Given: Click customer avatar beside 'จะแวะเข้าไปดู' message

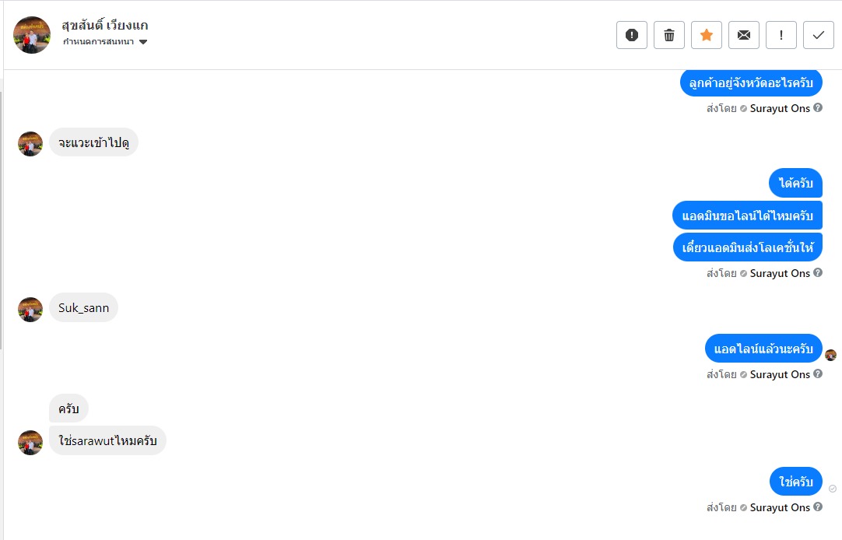Looking at the screenshot, I should (x=30, y=143).
